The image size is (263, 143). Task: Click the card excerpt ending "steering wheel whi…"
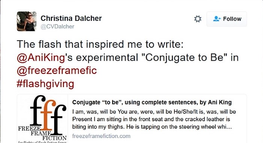click(152, 127)
